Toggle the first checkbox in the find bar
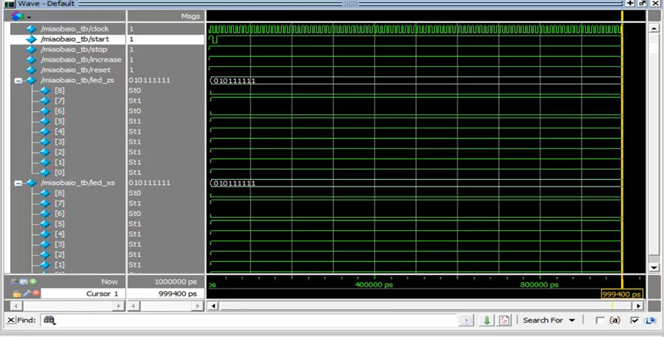664x337 pixels. tap(600, 320)
